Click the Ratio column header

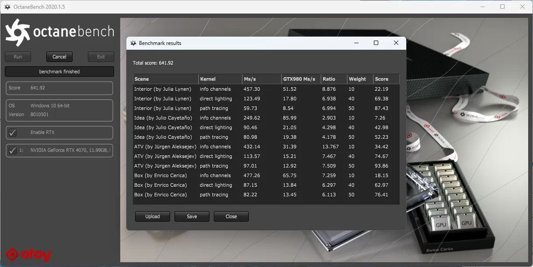pos(334,79)
